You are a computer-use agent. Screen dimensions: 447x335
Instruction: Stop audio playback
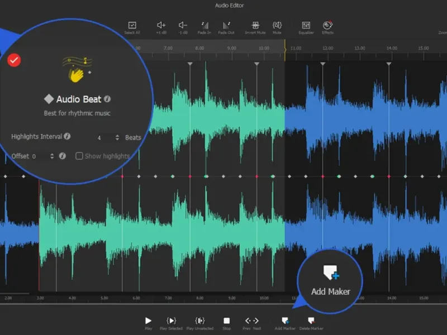tap(227, 320)
